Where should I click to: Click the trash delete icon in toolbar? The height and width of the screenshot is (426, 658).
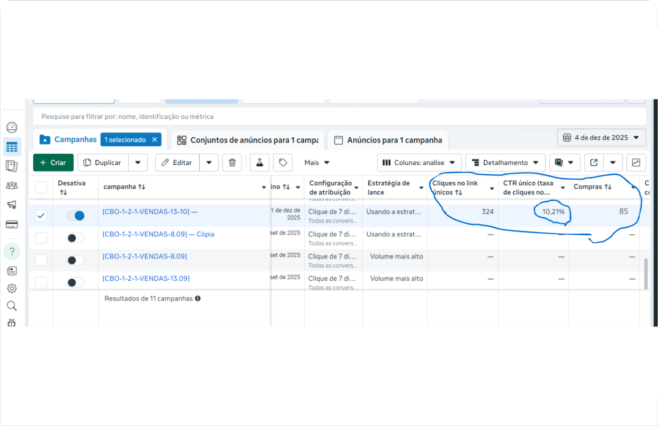pos(232,163)
